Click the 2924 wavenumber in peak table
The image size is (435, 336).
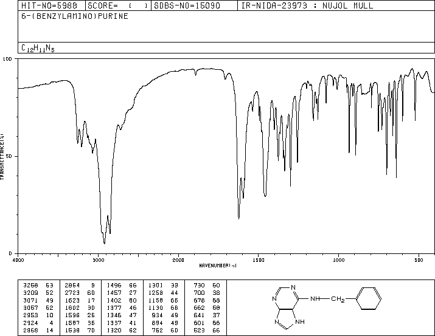(30, 323)
